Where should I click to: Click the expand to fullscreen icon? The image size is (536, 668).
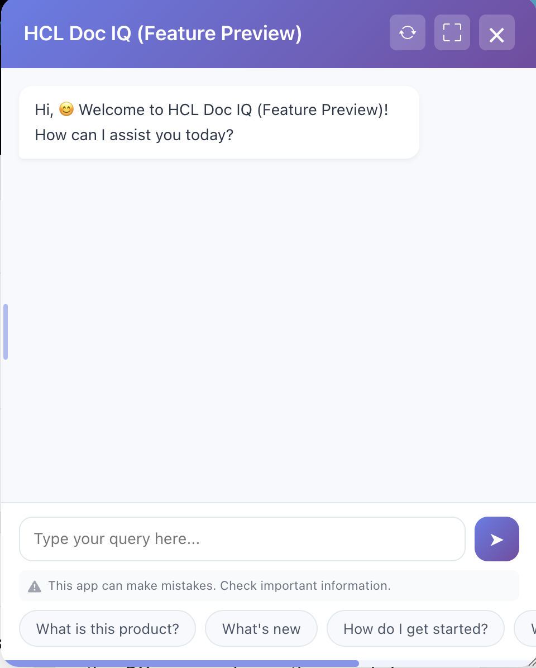click(x=452, y=32)
